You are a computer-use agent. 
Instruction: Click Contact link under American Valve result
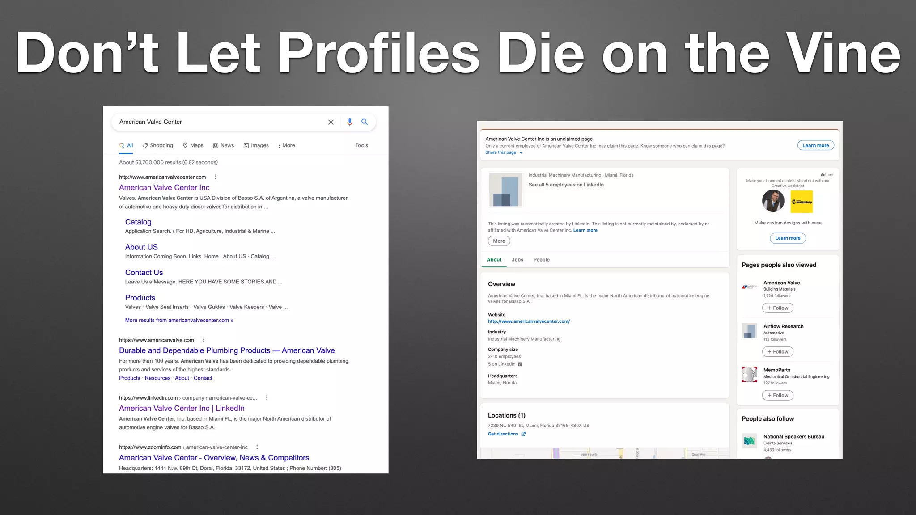click(203, 378)
